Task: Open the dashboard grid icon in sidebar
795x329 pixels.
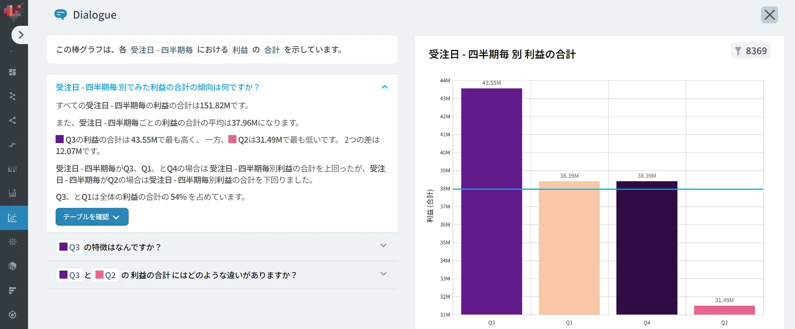Action: [x=13, y=72]
